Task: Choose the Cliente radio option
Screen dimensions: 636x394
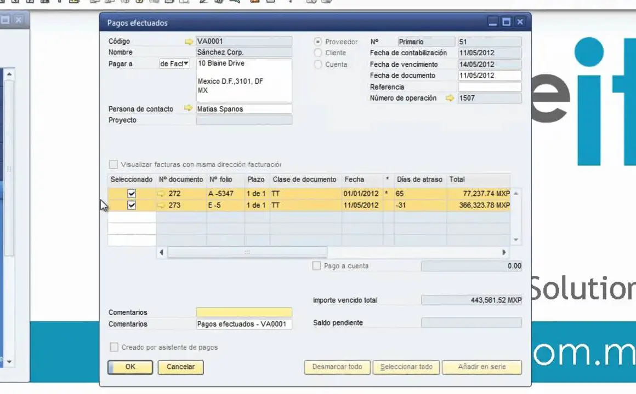Action: (x=318, y=53)
